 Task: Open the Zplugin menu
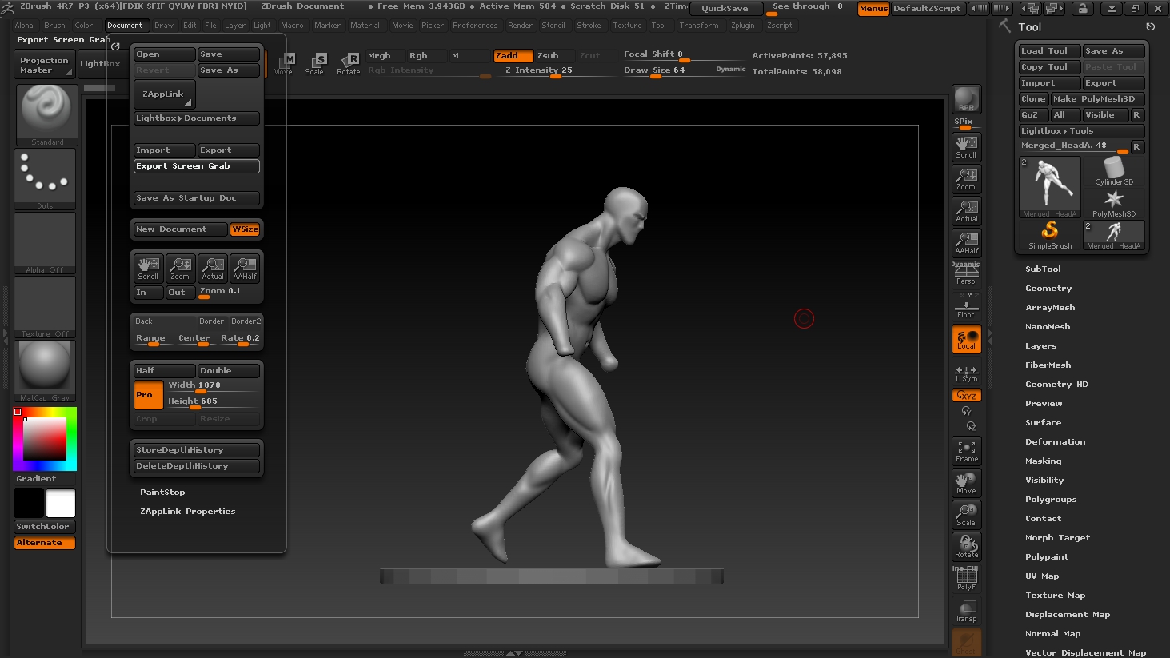pyautogui.click(x=742, y=26)
